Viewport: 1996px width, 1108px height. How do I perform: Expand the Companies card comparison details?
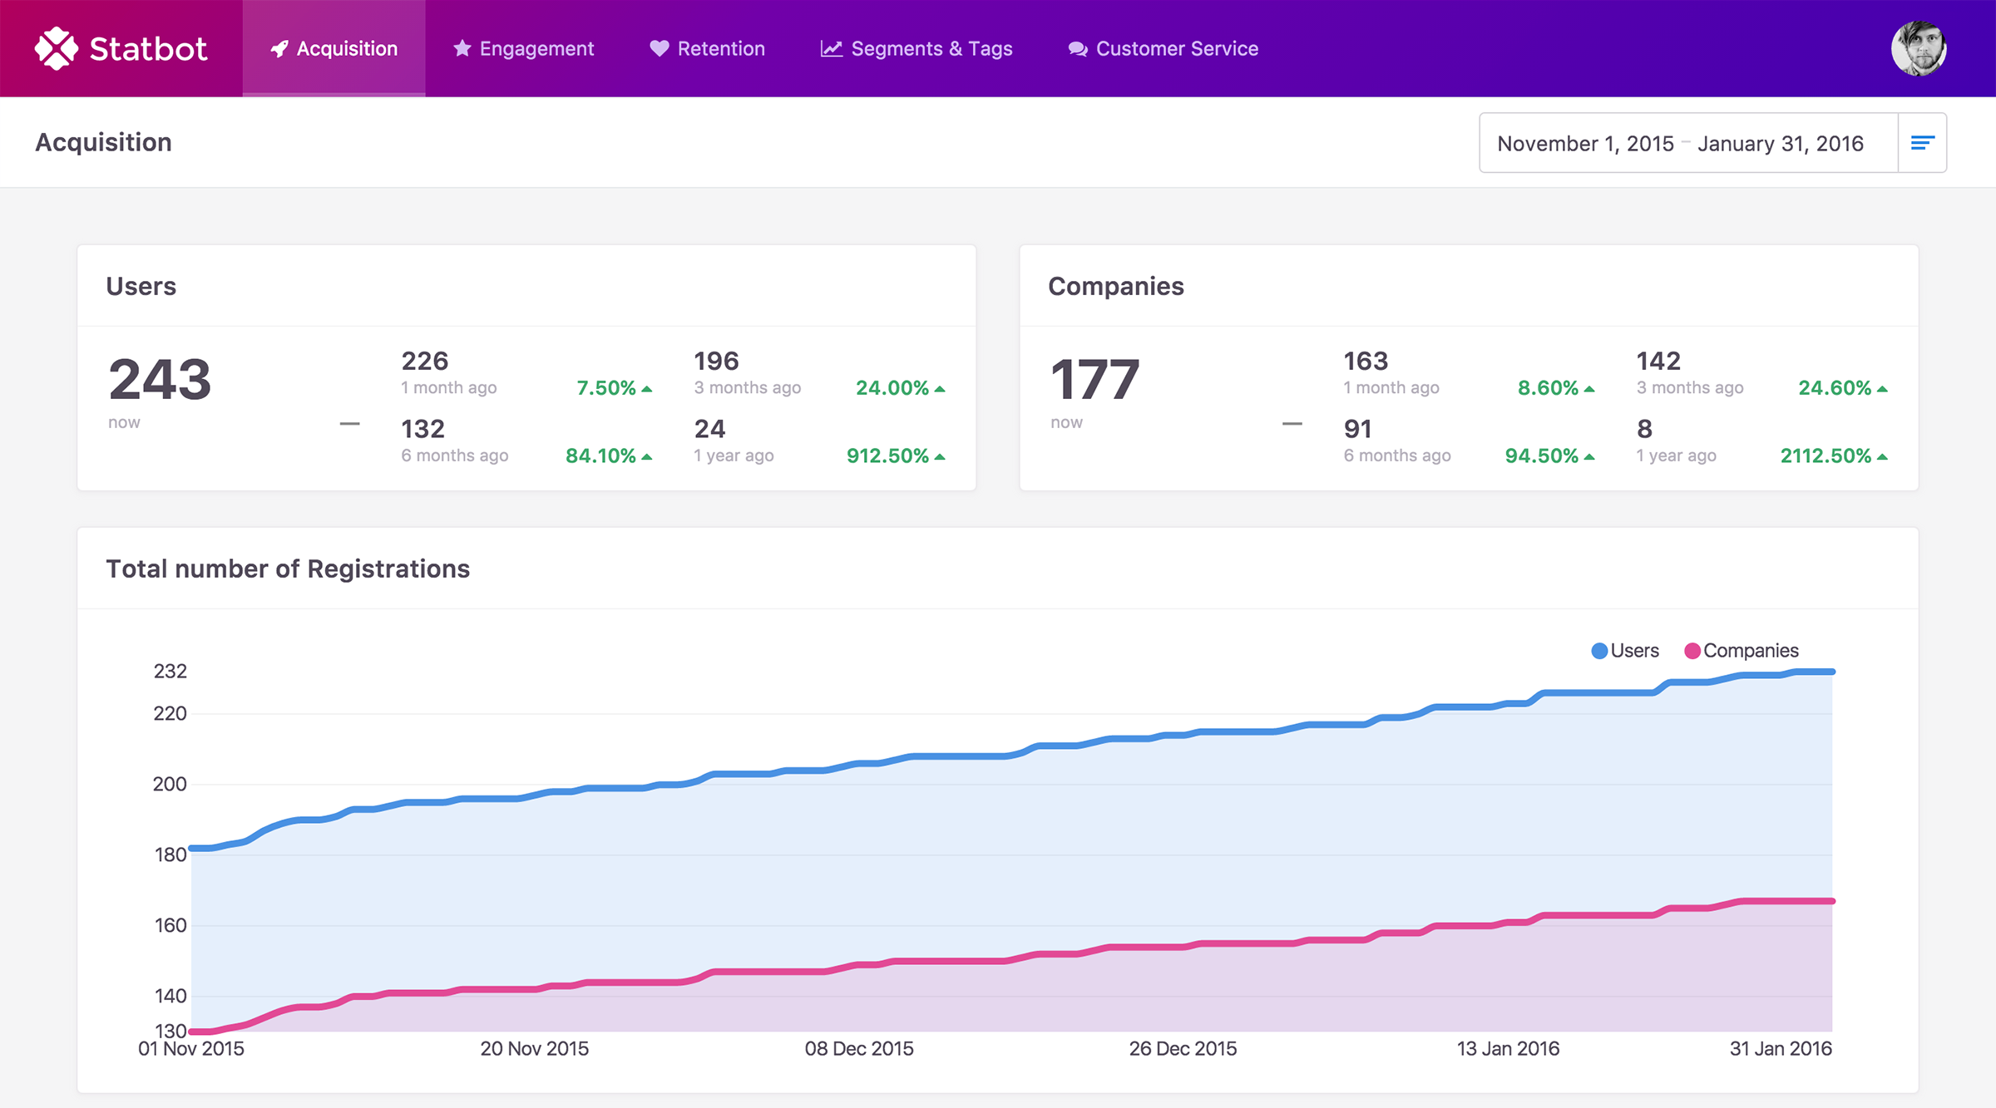1292,422
